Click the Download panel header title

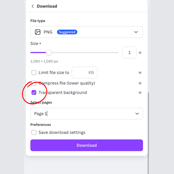pos(47,6)
